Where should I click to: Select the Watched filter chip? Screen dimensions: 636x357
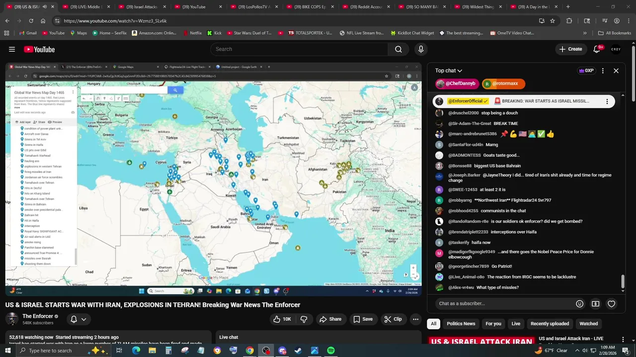pyautogui.click(x=588, y=324)
